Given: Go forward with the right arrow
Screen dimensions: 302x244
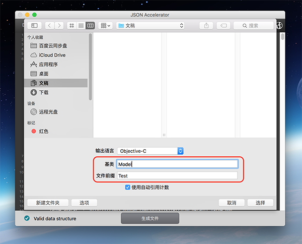Looking at the screenshot, I should (x=59, y=26).
